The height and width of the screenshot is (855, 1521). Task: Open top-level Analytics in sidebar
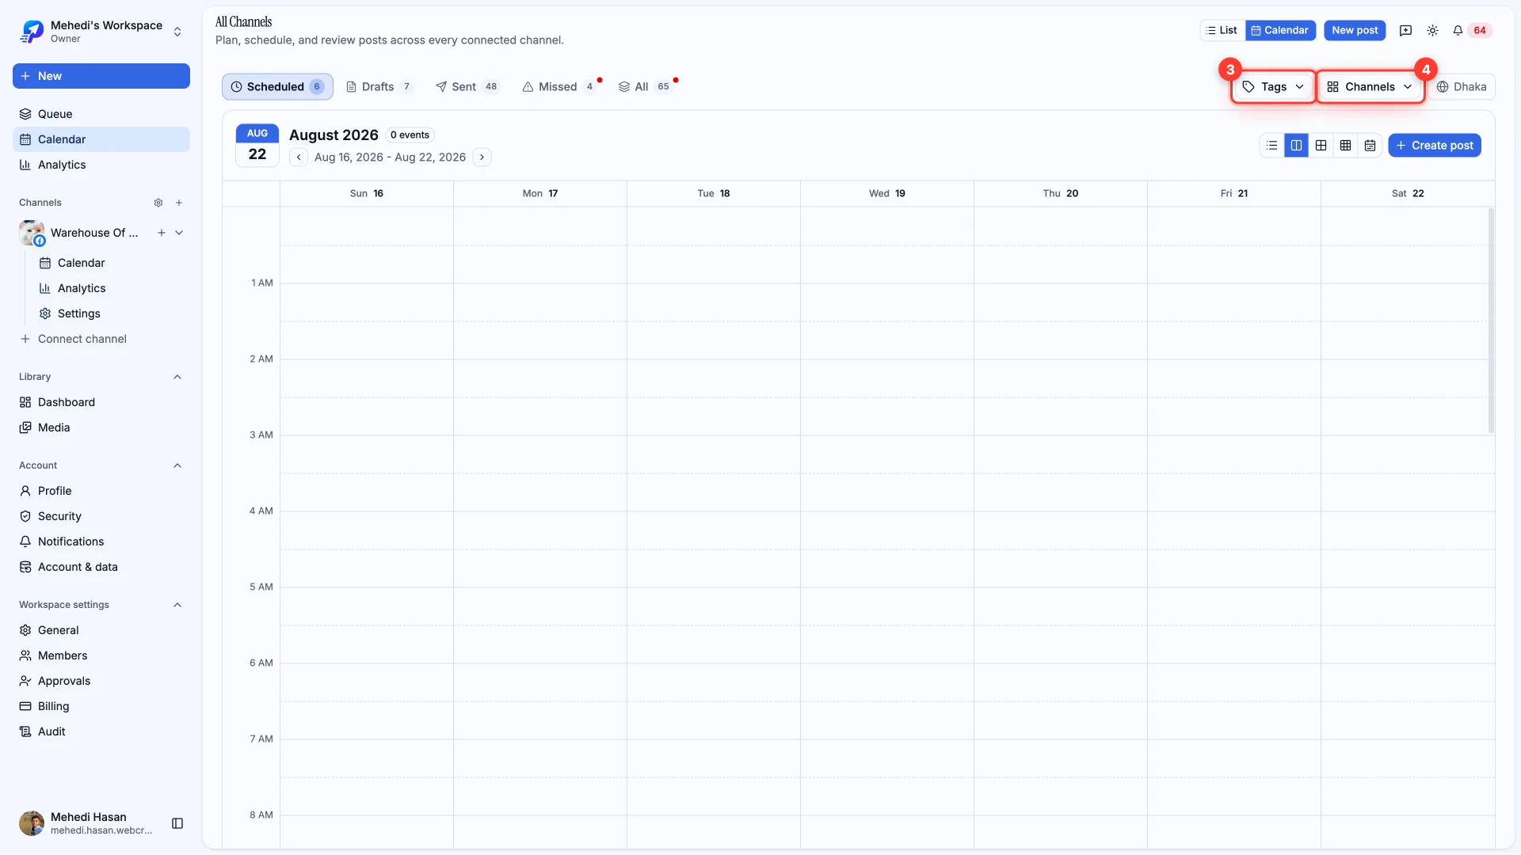(x=101, y=165)
